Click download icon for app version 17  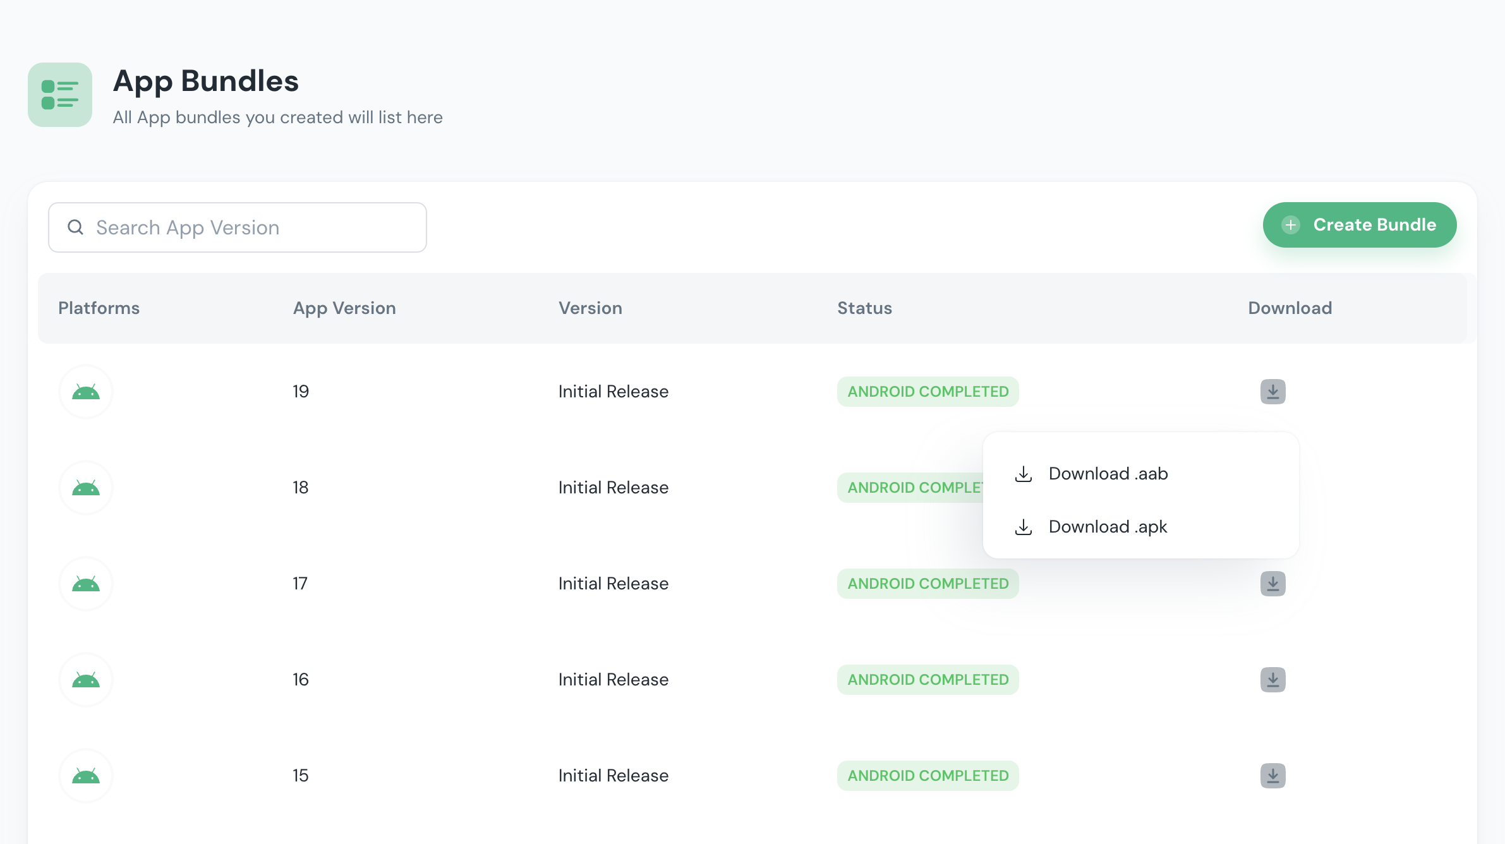1272,584
